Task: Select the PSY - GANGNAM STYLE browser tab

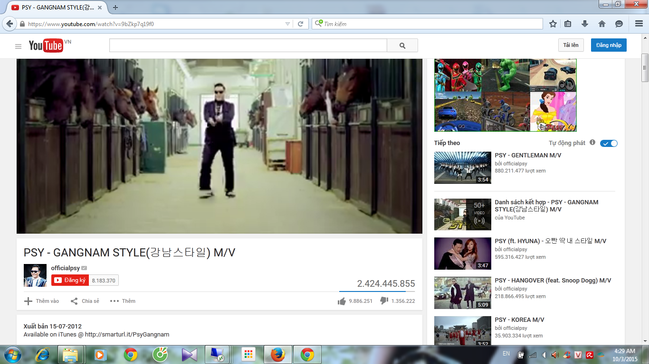Action: 57,7
